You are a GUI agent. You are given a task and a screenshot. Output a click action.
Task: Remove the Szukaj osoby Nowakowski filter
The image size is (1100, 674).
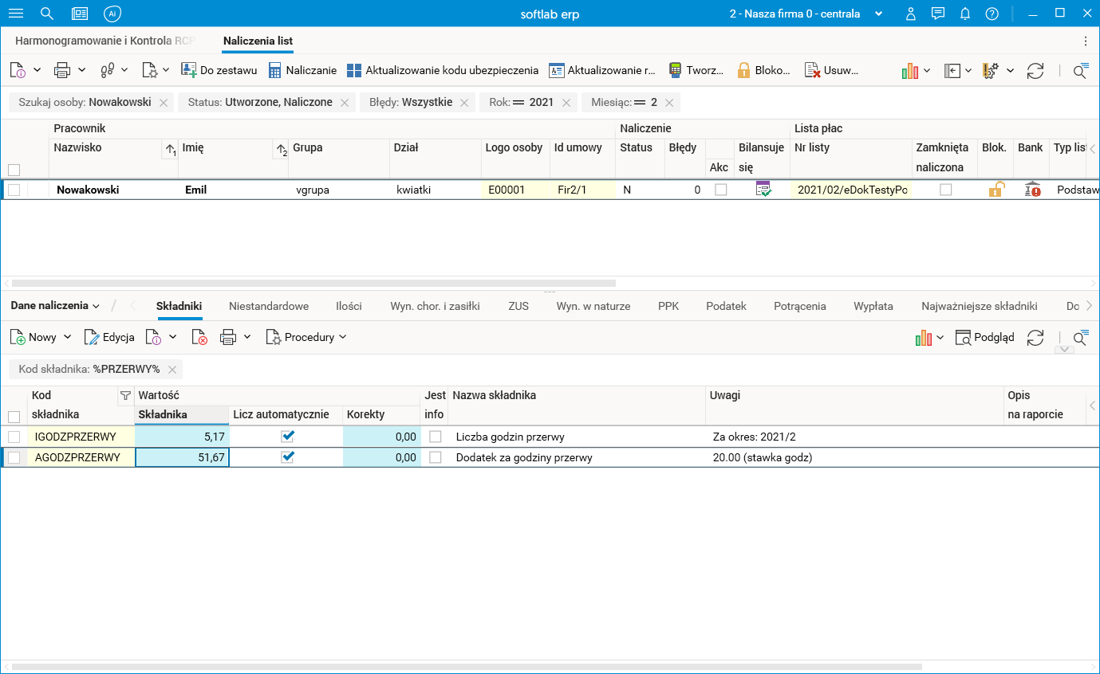[164, 102]
